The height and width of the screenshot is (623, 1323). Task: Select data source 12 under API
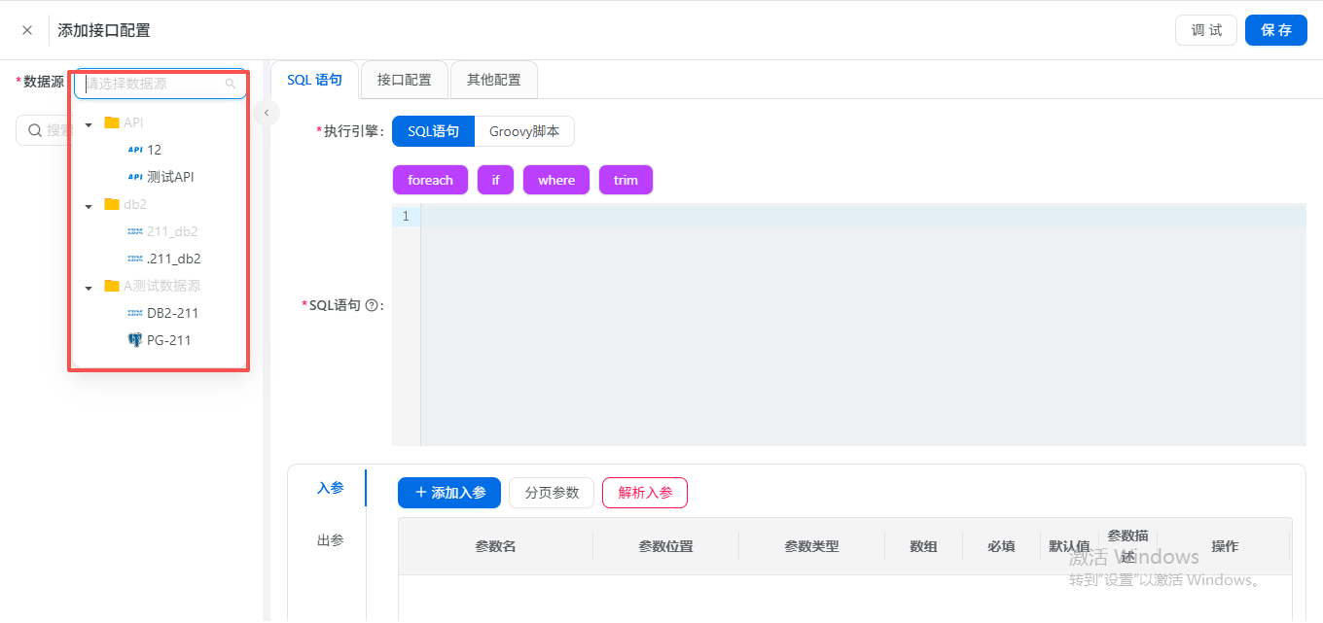point(155,150)
